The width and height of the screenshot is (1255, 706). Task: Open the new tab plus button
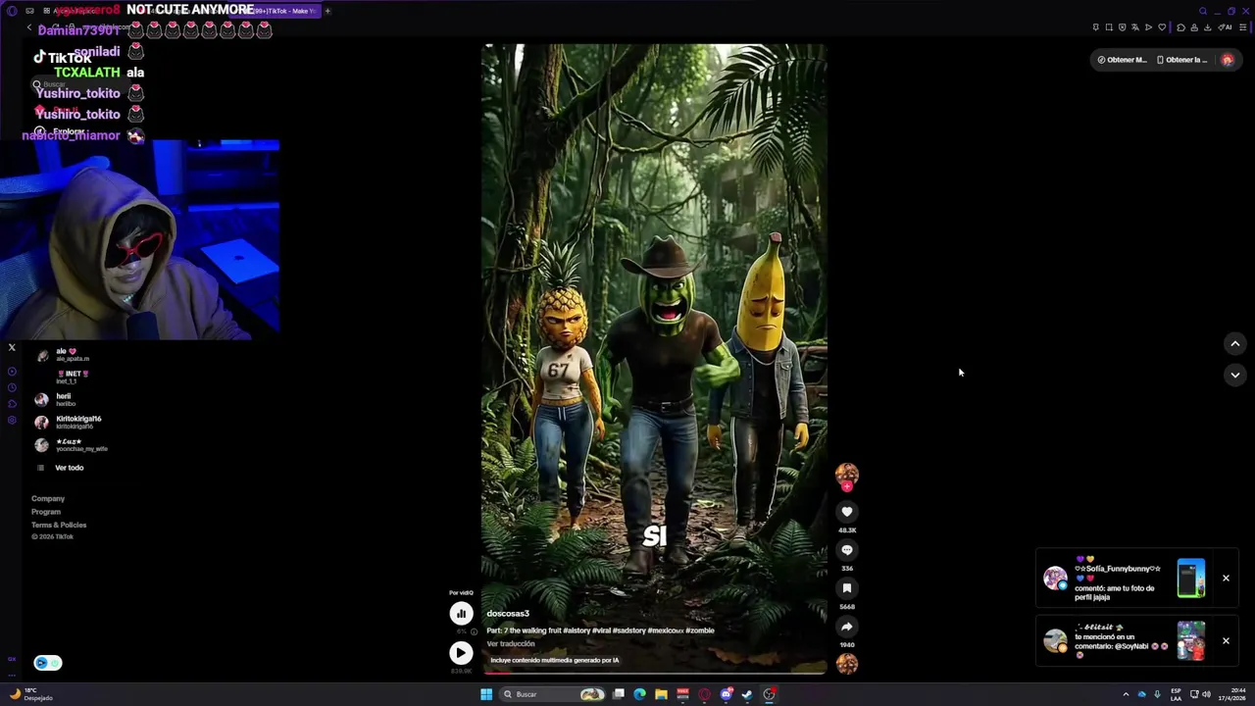pos(327,11)
